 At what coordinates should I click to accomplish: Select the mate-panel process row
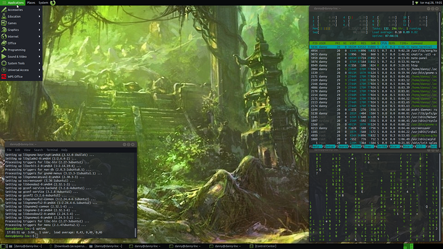tap(373, 58)
